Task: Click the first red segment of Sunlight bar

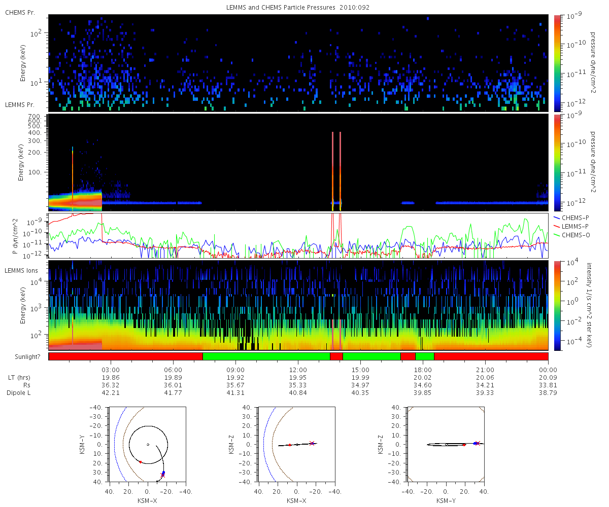Action: 126,356
